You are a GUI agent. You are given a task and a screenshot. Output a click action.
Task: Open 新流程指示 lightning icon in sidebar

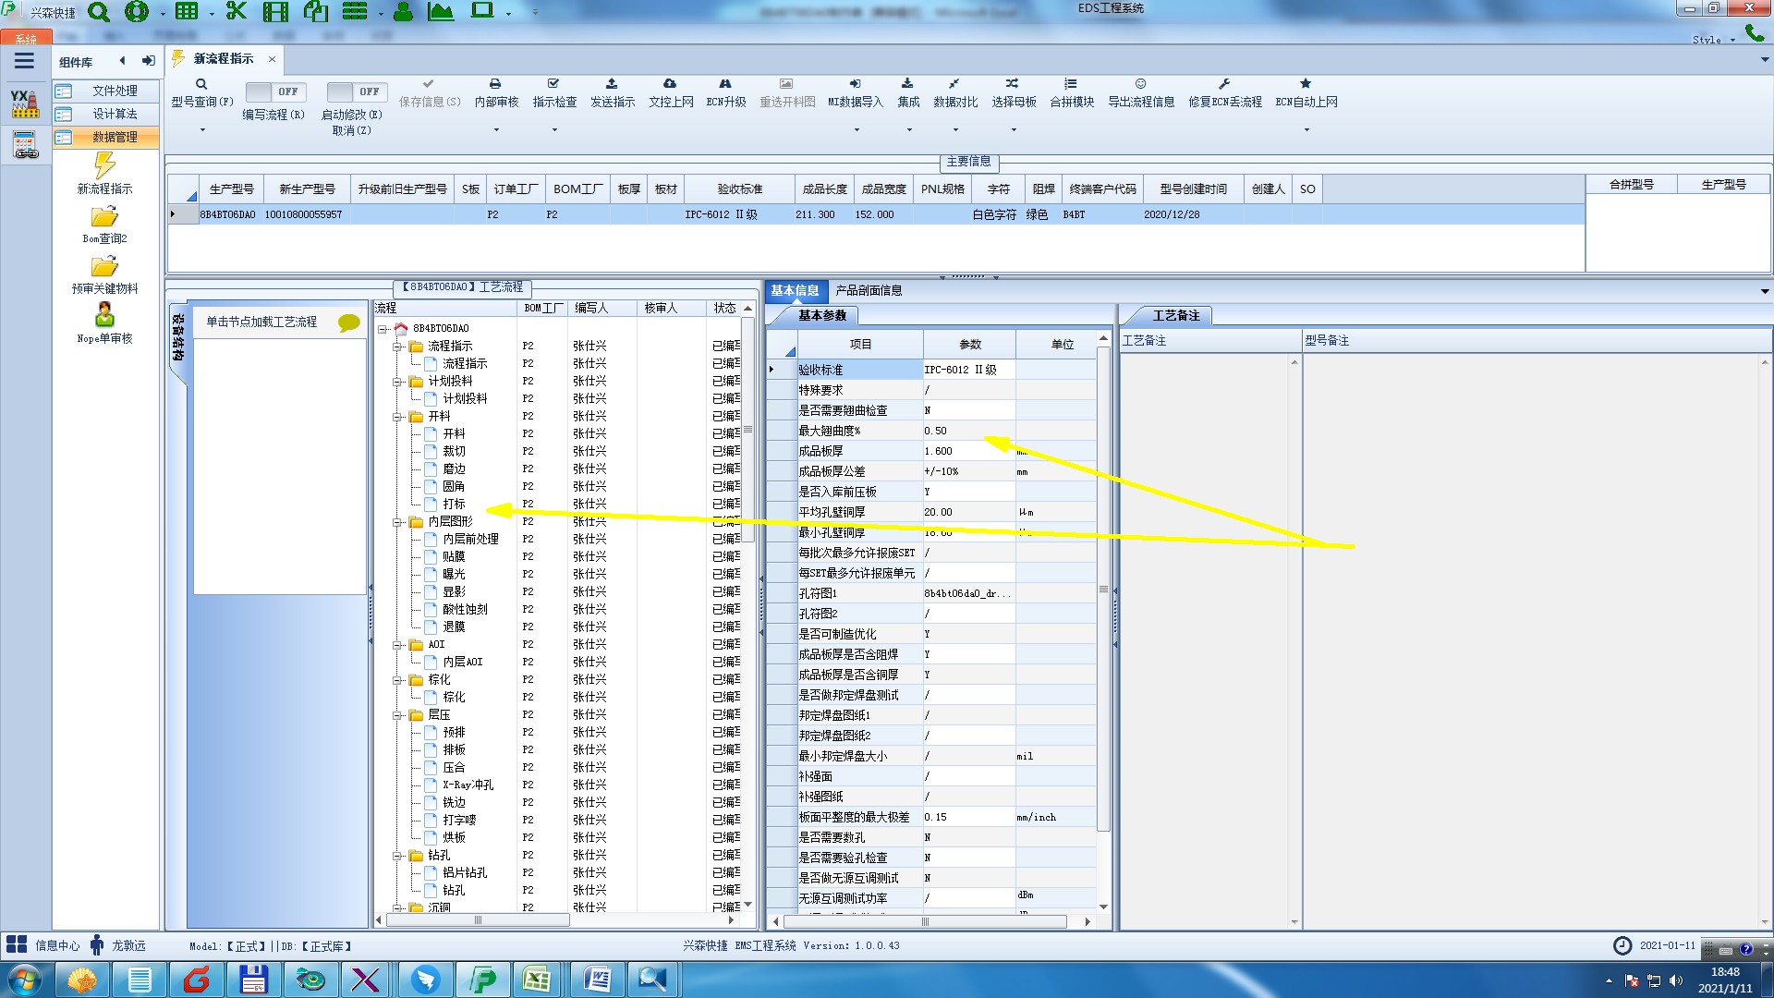[104, 166]
